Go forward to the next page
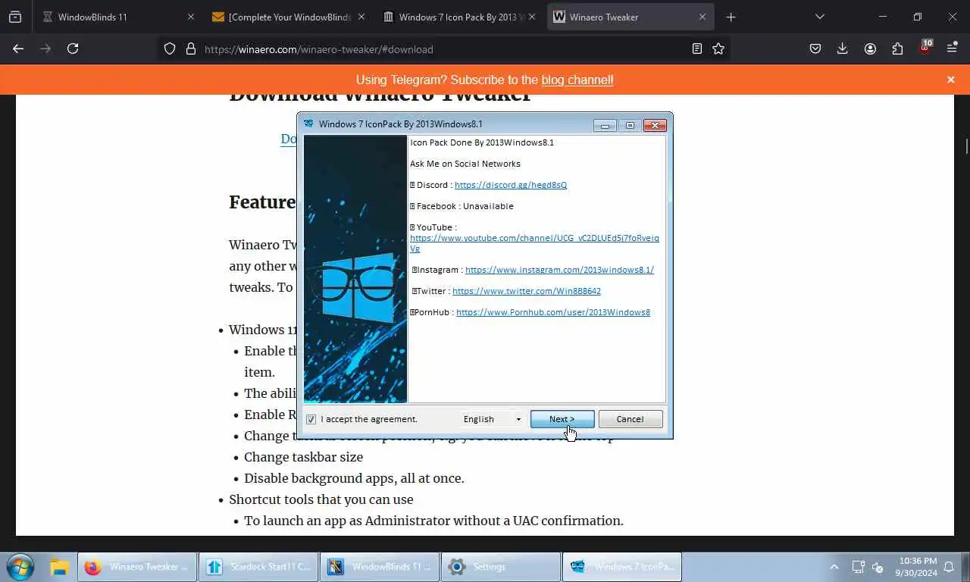Viewport: 970px width, 582px height. pyautogui.click(x=45, y=48)
